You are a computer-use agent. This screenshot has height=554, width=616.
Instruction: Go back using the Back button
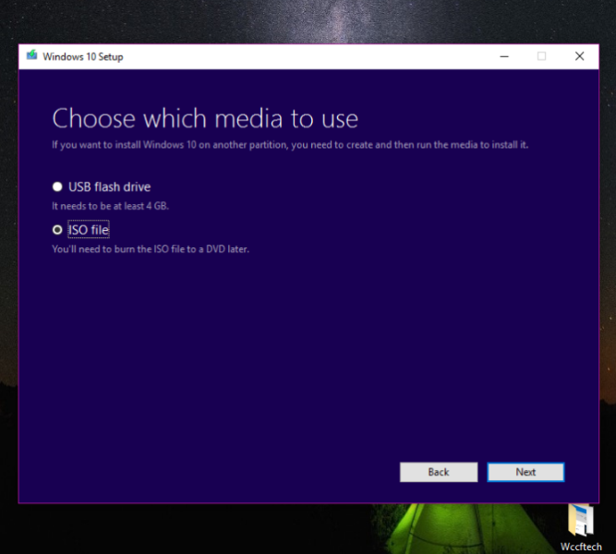(x=439, y=472)
